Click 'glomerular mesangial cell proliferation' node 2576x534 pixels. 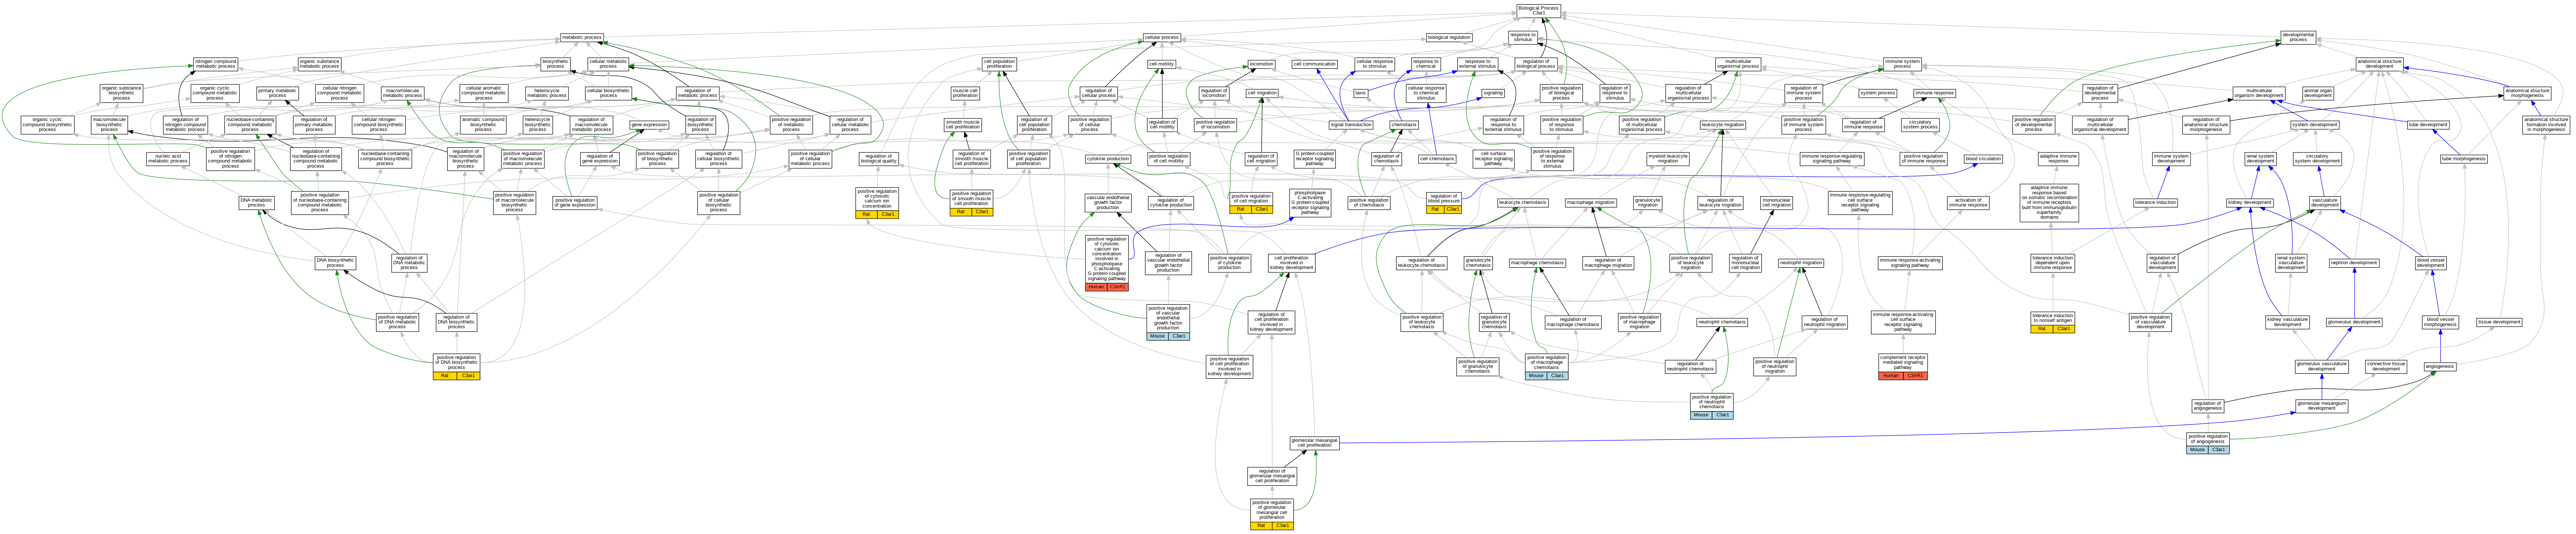(x=1314, y=443)
